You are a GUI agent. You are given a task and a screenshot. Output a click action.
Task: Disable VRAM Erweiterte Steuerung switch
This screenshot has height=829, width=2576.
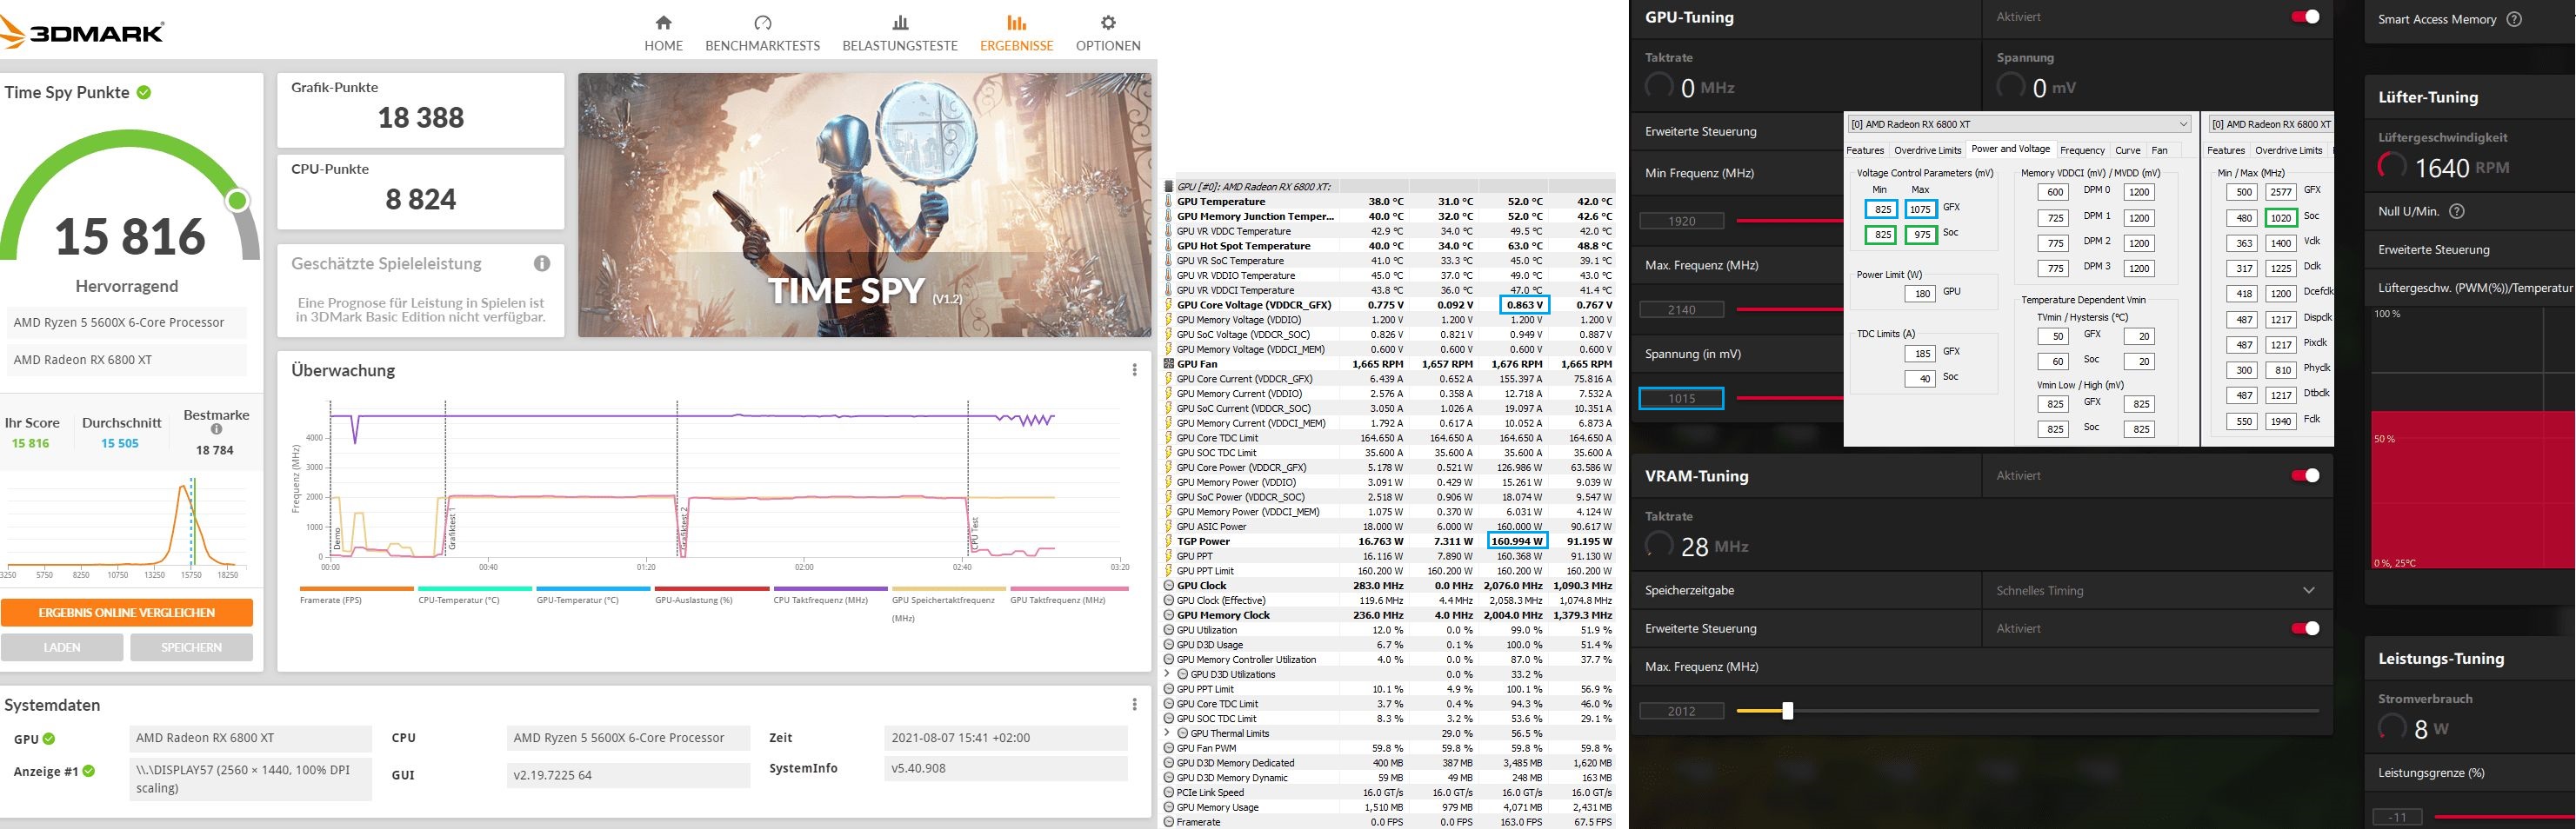[2305, 628]
